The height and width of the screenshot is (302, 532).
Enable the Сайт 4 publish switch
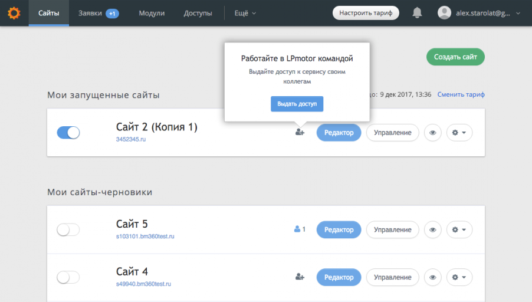(68, 277)
